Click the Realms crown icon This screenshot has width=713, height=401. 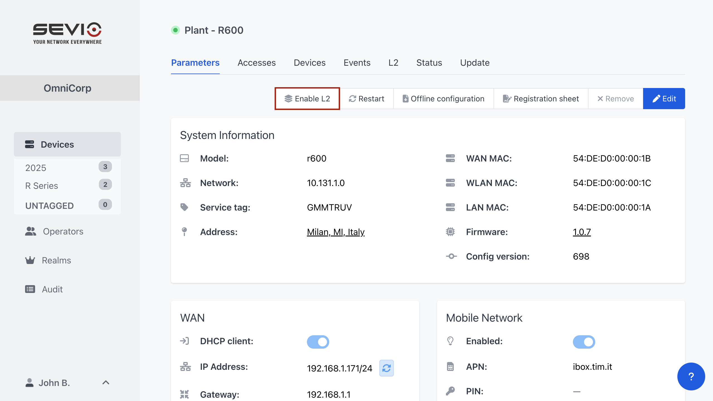click(30, 260)
